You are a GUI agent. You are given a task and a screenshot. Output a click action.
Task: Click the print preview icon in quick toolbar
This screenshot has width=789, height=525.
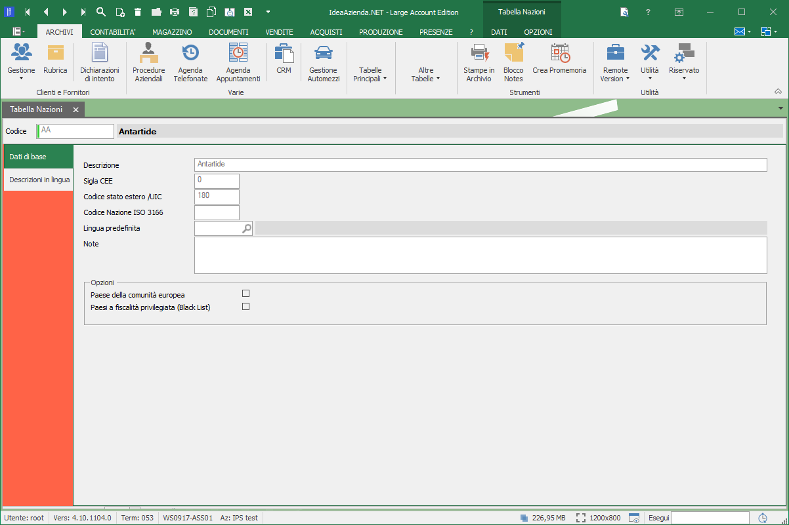[230, 12]
